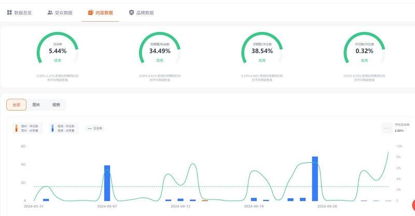Select the 全部 filter button
Viewport: 415px width, 216px height.
click(x=16, y=104)
